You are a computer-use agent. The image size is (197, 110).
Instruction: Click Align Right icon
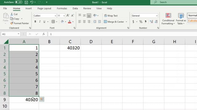pos(89,22)
